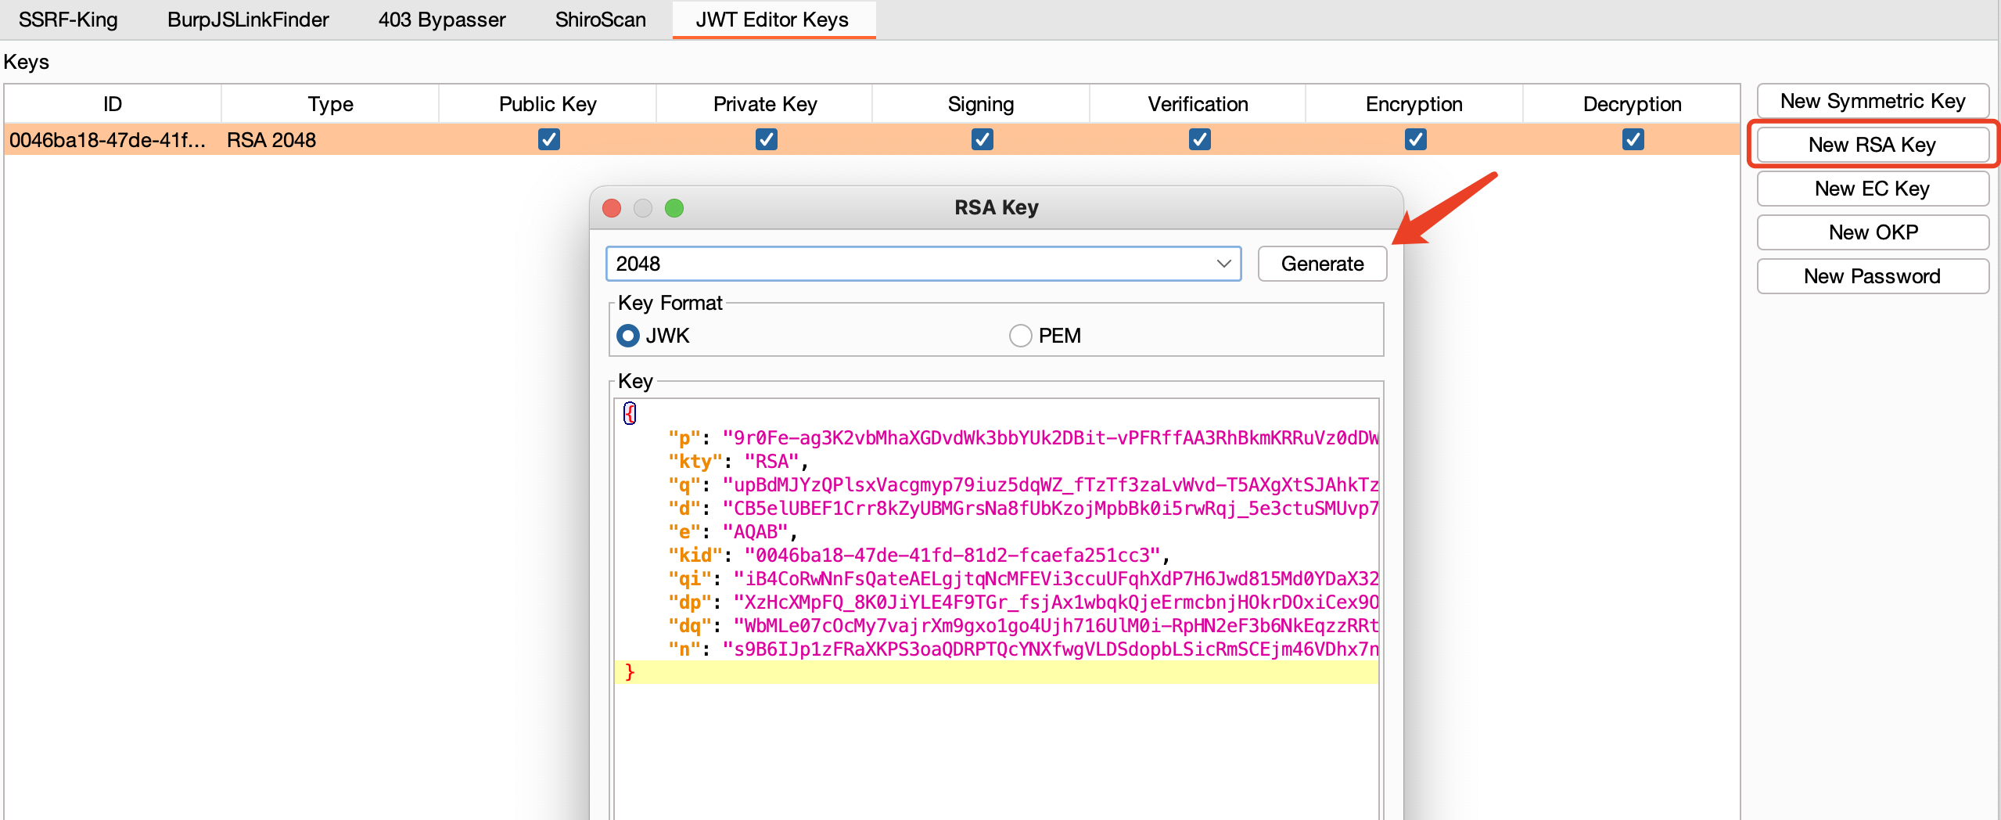Place cursor at the closing brace line
This screenshot has height=820, width=2001.
[997, 672]
